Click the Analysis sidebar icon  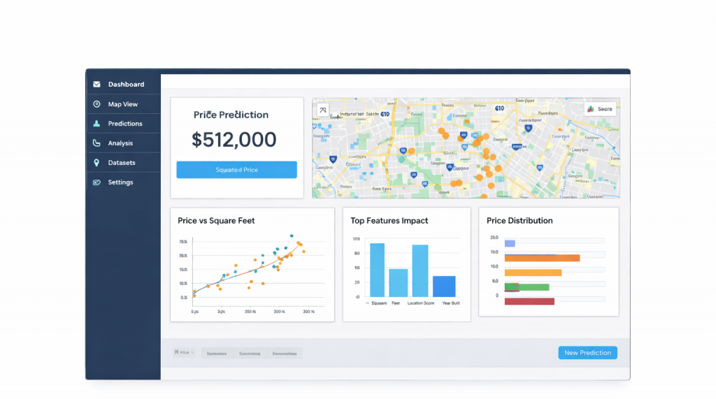(96, 143)
